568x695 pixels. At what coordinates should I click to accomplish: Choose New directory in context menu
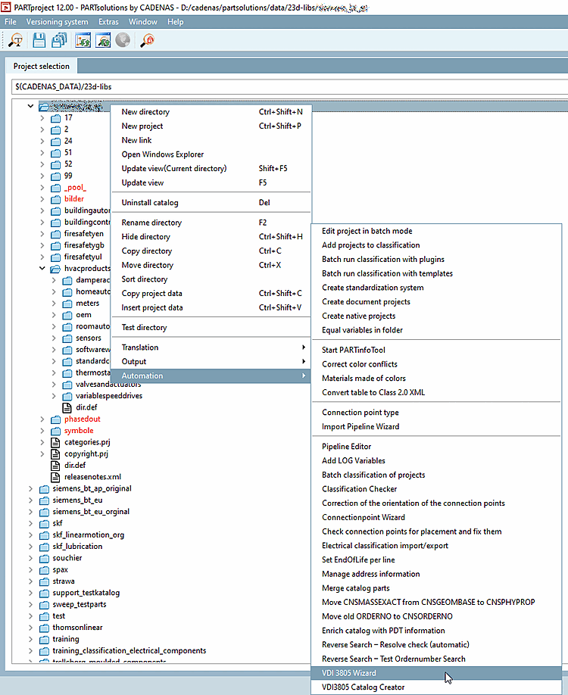(x=211, y=112)
